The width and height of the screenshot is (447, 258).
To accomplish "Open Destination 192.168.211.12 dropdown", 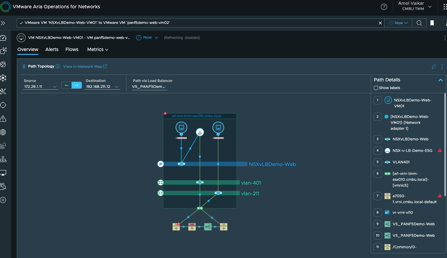I will (102, 87).
